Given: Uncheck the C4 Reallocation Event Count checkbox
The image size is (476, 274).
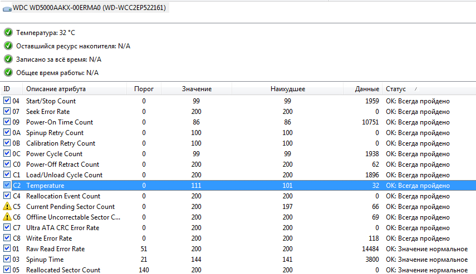Looking at the screenshot, I should point(7,196).
